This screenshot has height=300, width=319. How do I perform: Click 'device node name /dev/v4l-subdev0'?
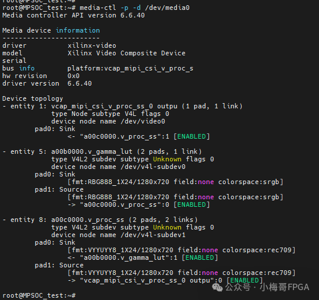(x=118, y=167)
